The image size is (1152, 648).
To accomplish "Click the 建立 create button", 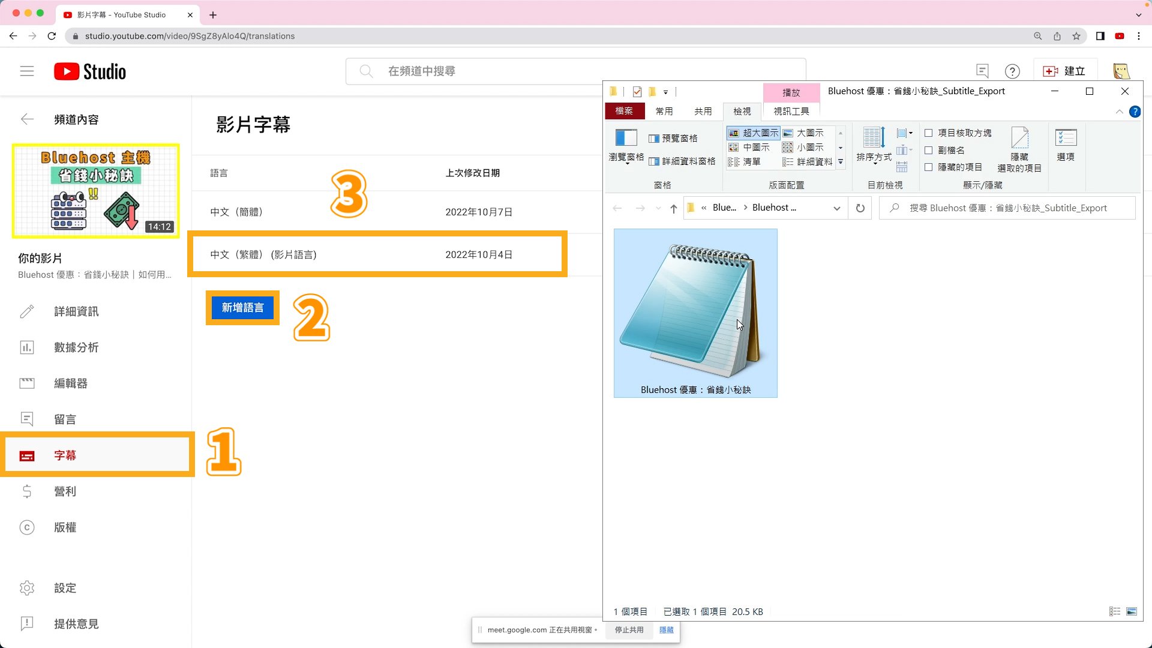I will 1065,71.
